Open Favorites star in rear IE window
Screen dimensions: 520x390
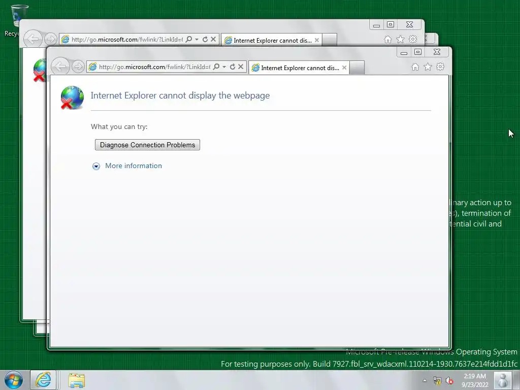tap(400, 40)
